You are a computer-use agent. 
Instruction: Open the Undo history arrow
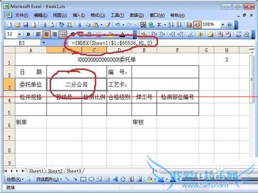tap(123, 25)
